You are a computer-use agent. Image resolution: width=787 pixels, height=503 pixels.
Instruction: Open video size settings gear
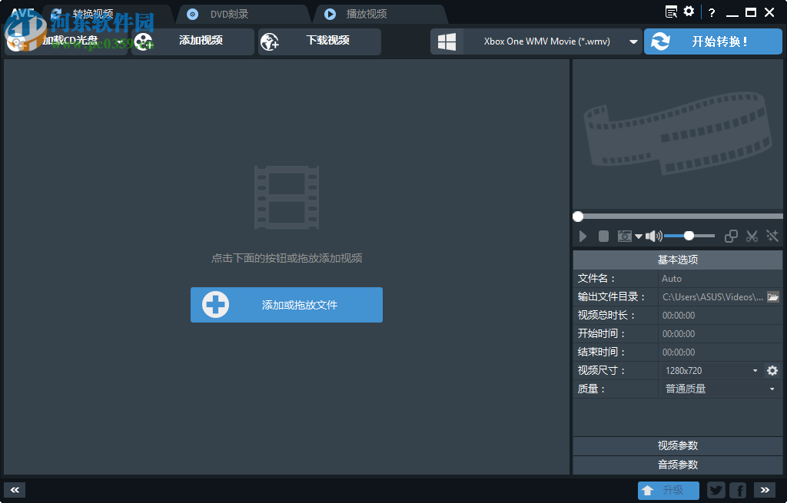pos(772,370)
